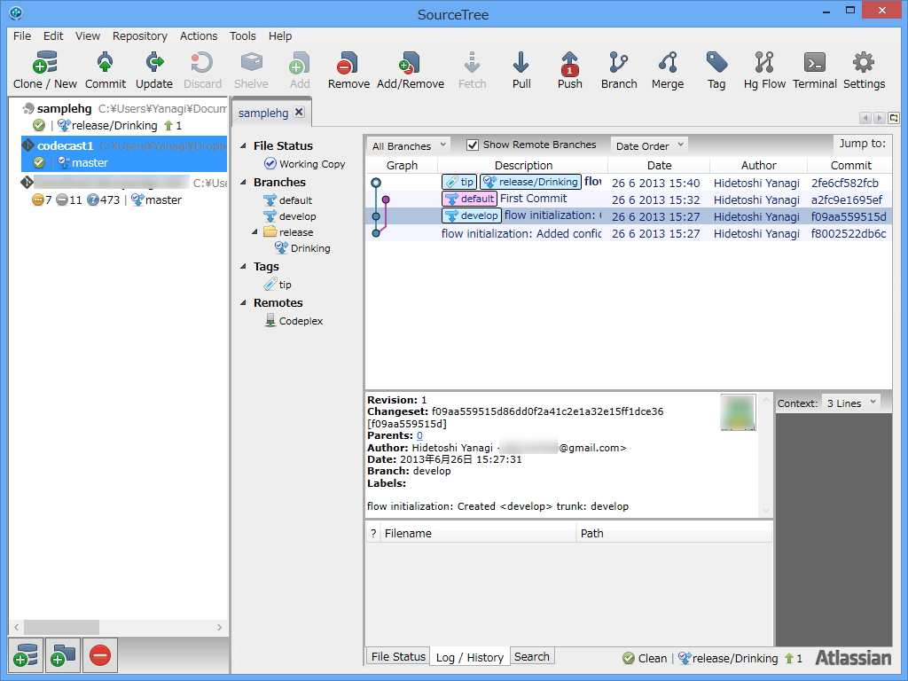The image size is (908, 681).
Task: Switch to the File Status bottom tab
Action: click(398, 656)
